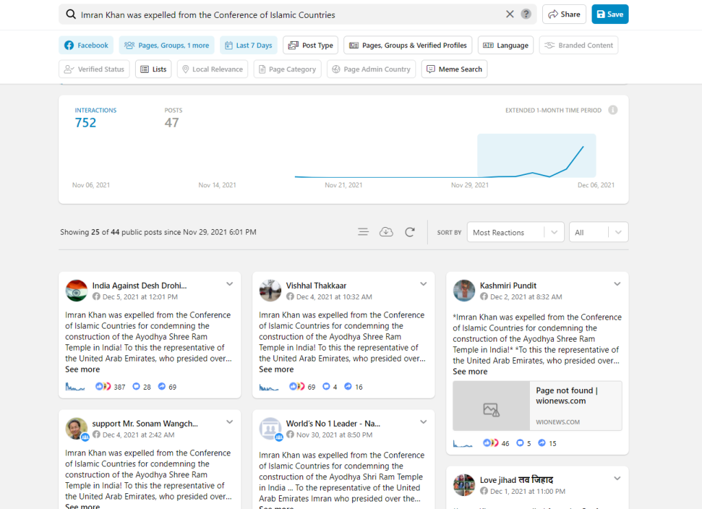Click See more on Vishhal Thakkaar post
The width and height of the screenshot is (702, 509).
(x=276, y=369)
